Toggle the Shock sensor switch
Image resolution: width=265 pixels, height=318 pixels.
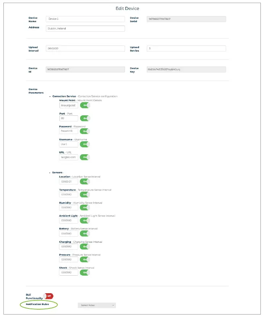85,273
